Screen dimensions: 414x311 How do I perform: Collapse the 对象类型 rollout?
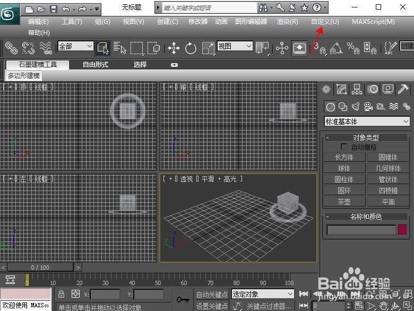click(x=366, y=137)
